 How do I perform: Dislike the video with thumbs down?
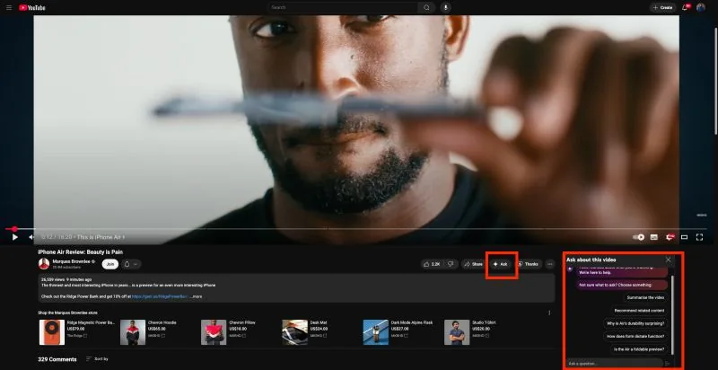(x=451, y=264)
